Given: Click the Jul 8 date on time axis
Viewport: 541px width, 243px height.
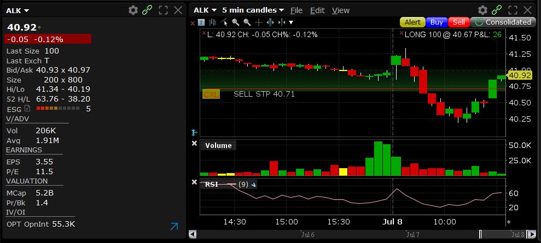Looking at the screenshot, I should 392,222.
